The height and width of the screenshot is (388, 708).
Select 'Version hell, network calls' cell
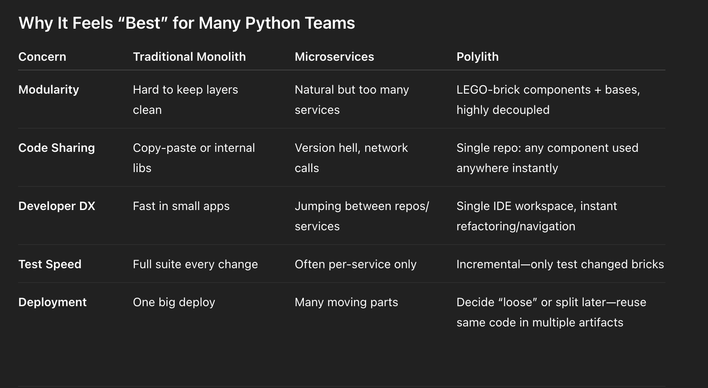coord(351,158)
